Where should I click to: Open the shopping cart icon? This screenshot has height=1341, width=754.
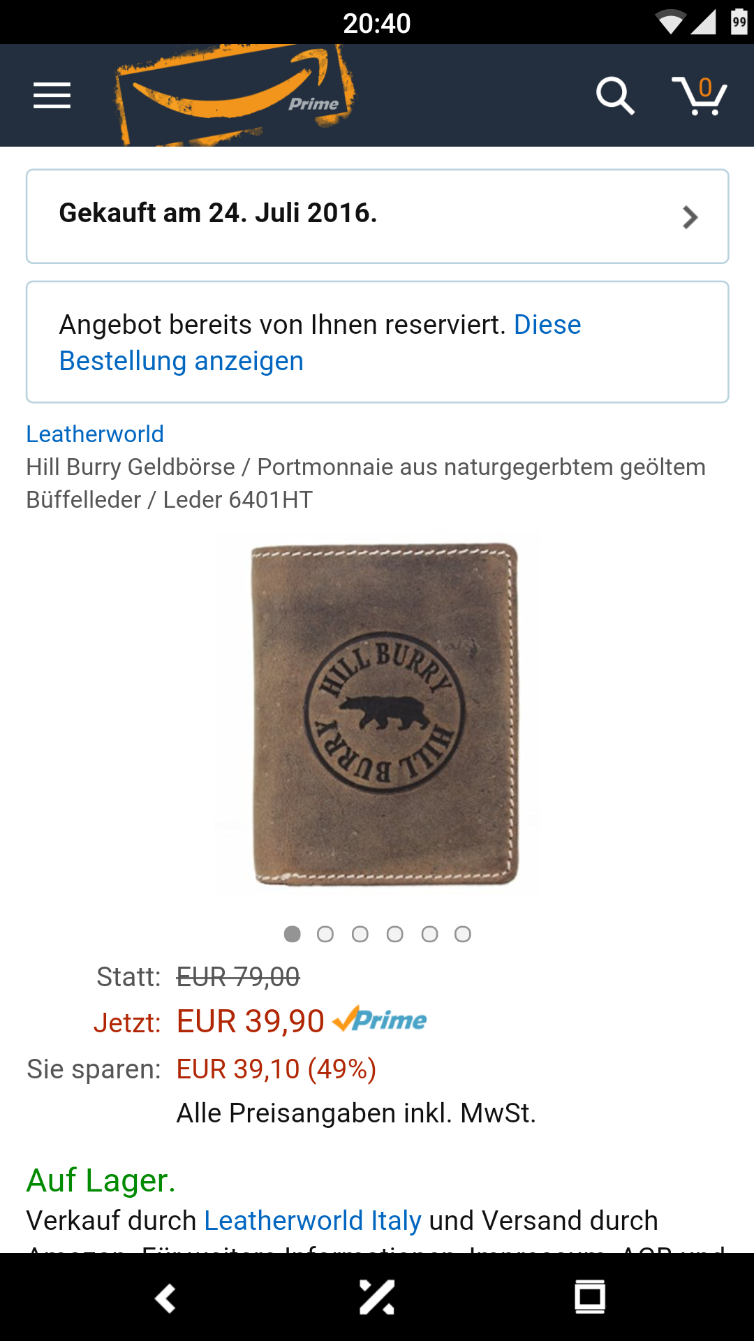(x=700, y=96)
